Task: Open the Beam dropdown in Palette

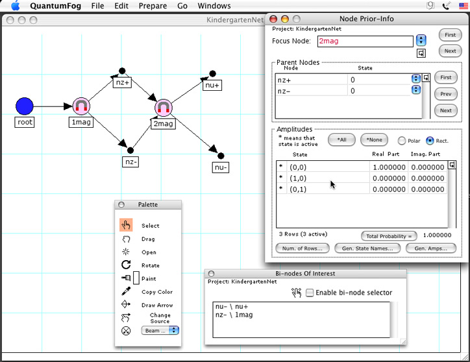Action: [160, 330]
